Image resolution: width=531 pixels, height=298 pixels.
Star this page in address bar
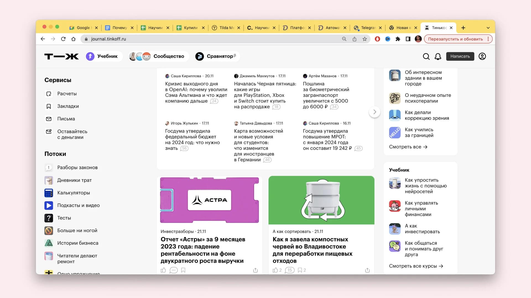365,39
